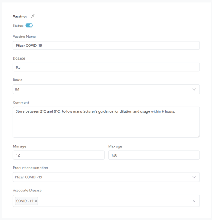Click the pencil edit icon beside Vaccines
This screenshot has height=220, width=212.
coord(33,16)
